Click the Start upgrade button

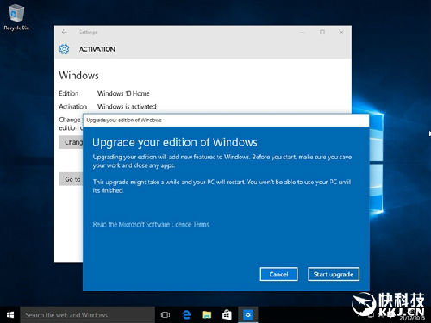[334, 274]
